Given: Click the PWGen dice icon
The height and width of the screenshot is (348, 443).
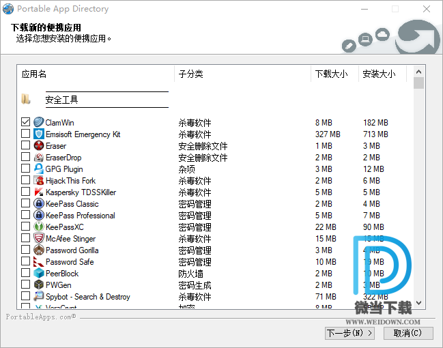Looking at the screenshot, I should tap(39, 285).
